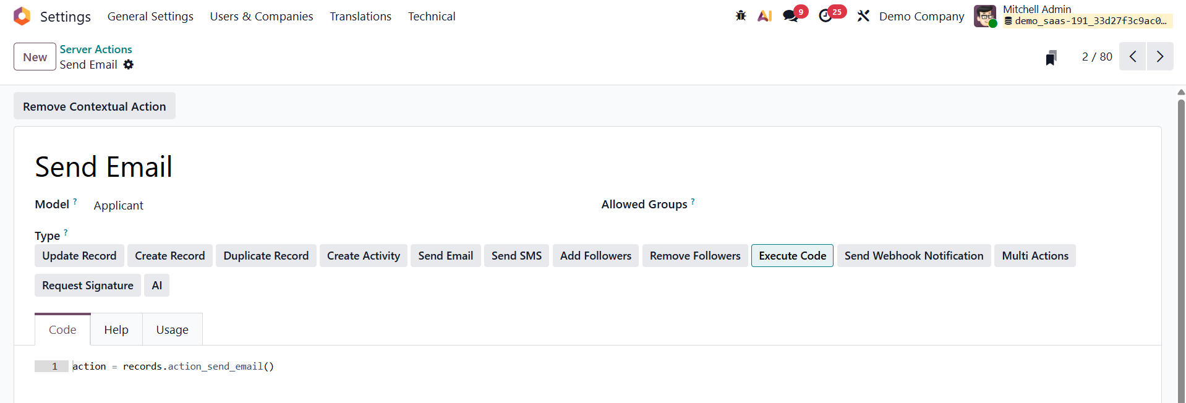Open the Technical menu
Viewport: 1186px width, 403px height.
coord(432,17)
